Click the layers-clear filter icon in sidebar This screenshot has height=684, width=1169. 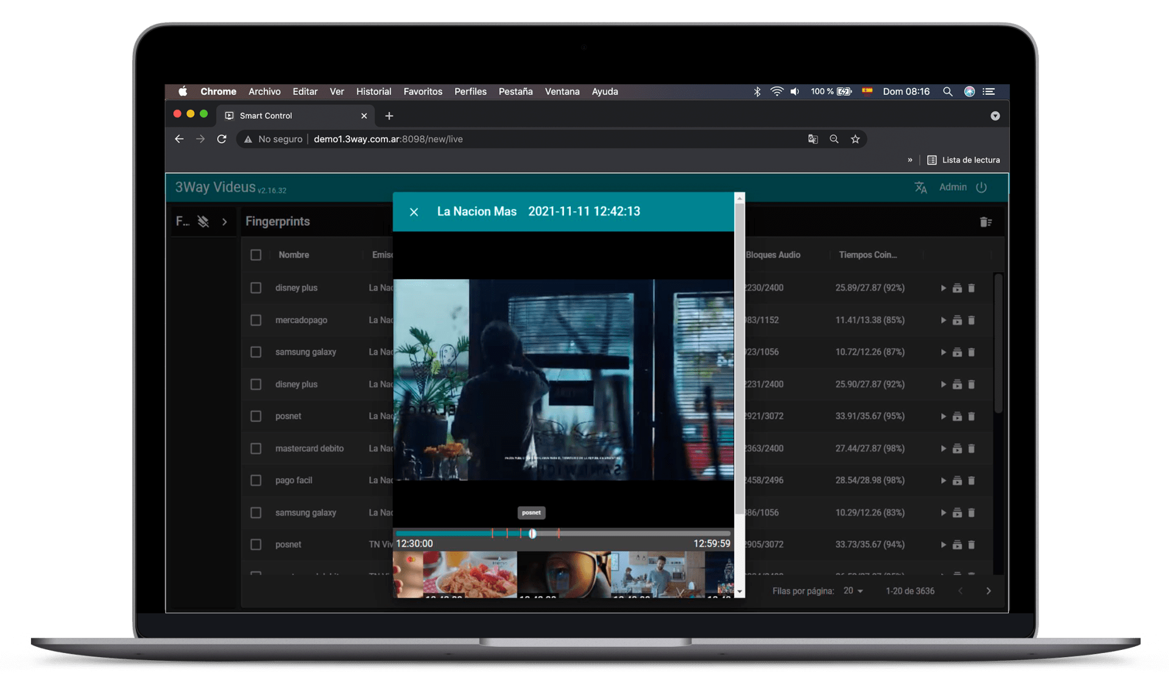point(203,222)
